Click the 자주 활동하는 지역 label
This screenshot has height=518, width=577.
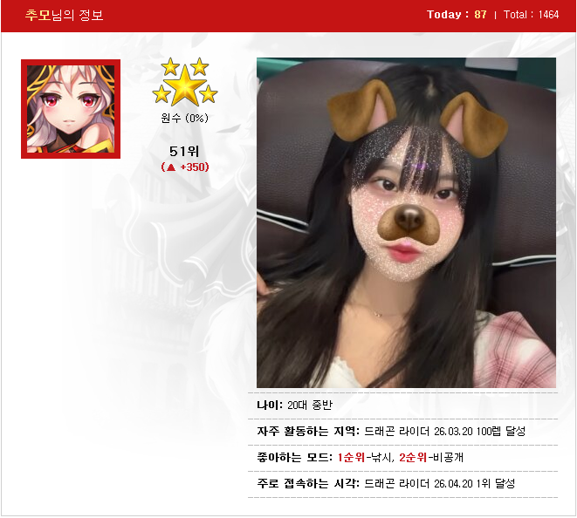point(307,431)
